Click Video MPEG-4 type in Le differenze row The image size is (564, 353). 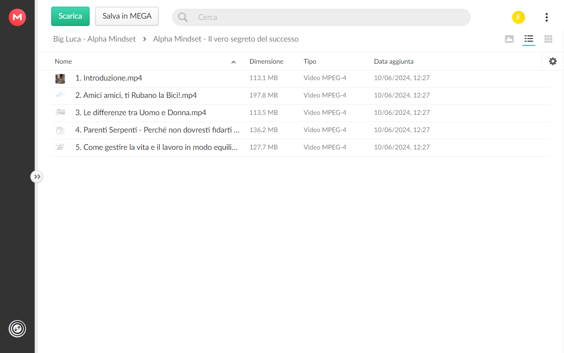coord(325,113)
